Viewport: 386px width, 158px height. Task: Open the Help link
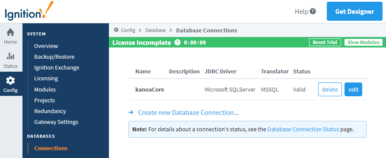(302, 12)
